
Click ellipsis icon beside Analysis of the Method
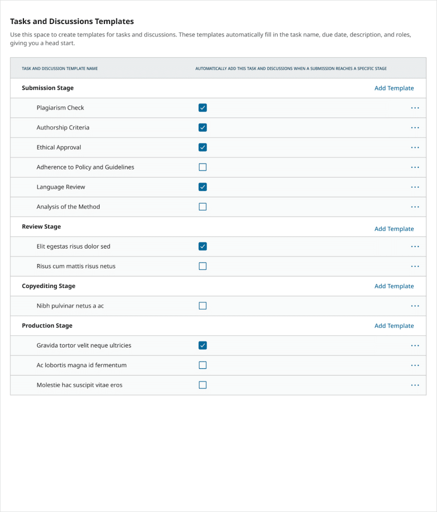click(x=414, y=207)
